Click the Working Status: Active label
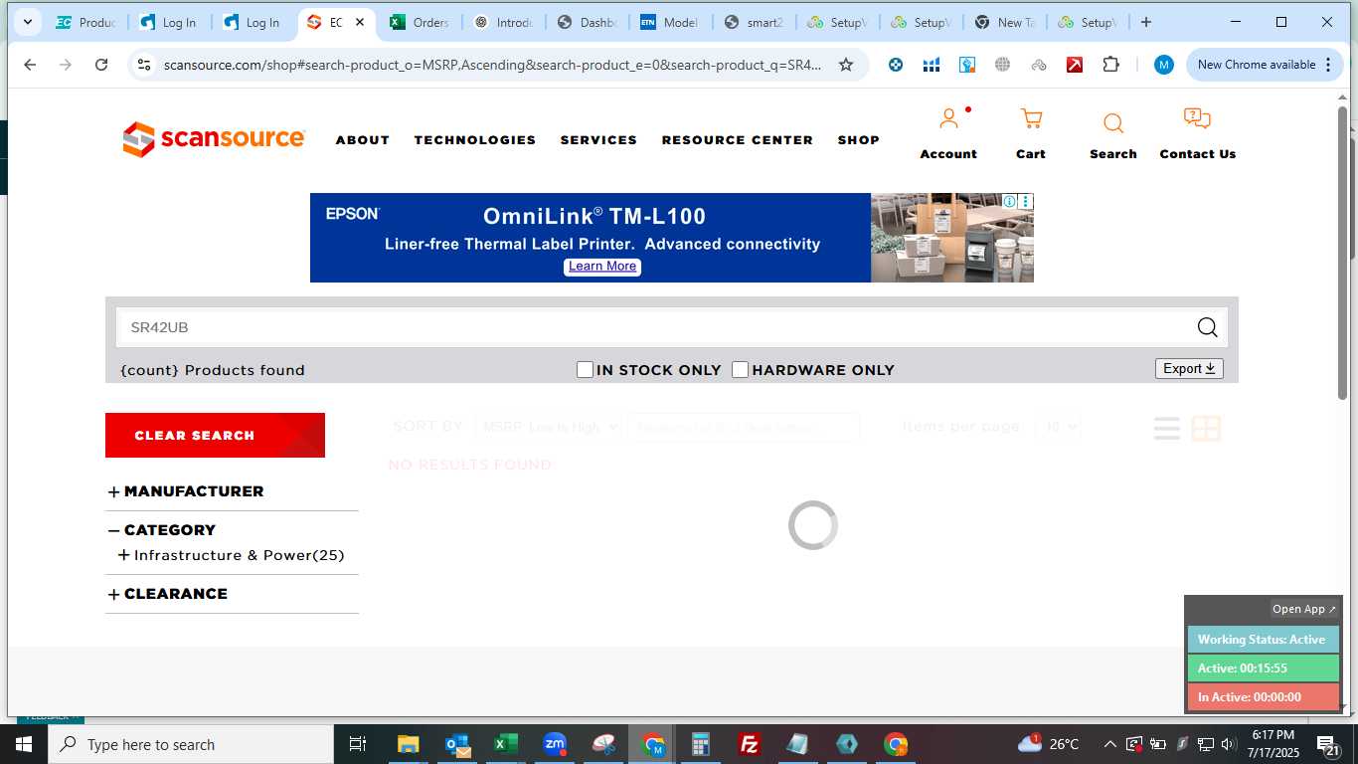This screenshot has width=1358, height=764. pos(1262,640)
